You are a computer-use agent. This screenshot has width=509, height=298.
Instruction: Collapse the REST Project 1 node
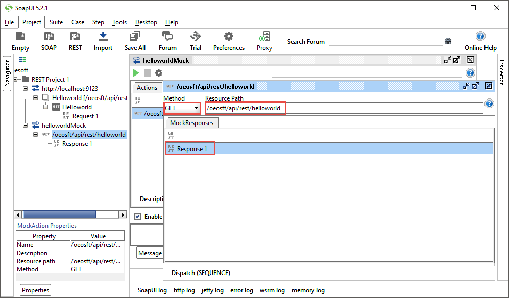pos(15,79)
